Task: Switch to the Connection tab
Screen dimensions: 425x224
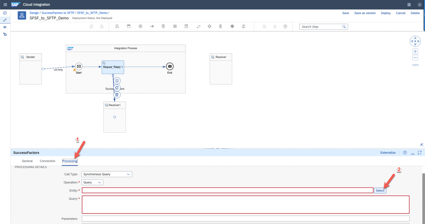Action: point(47,161)
